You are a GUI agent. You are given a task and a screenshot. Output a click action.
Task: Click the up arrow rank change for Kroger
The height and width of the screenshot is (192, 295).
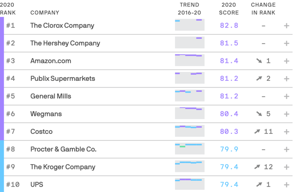click(257, 167)
